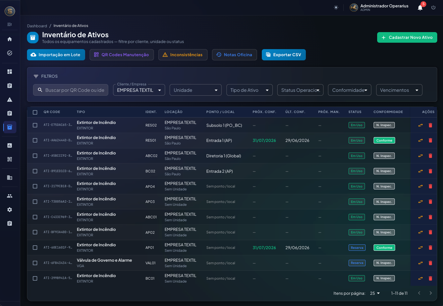Image resolution: width=443 pixels, height=306 pixels.
Task: Open the checkmark circle sidebar icon
Action: [10, 53]
